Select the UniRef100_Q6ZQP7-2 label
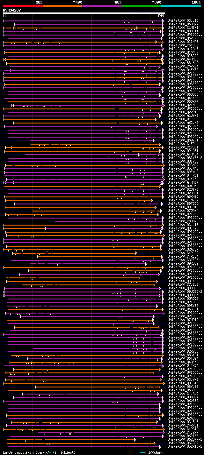 click(185, 439)
